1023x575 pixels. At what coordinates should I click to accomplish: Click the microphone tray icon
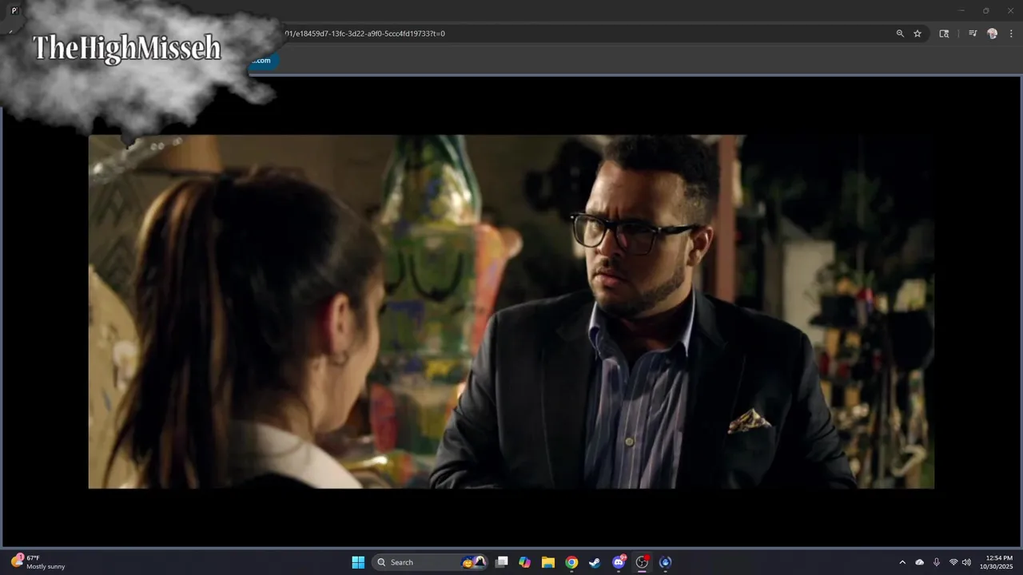pyautogui.click(x=937, y=562)
